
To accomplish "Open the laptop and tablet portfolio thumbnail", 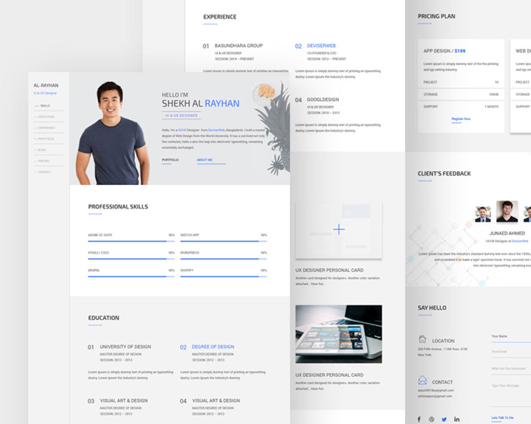I will coord(339,334).
